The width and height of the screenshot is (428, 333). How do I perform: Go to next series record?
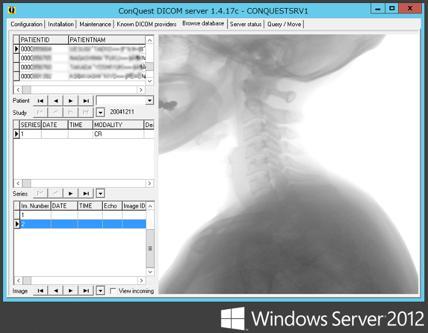tap(71, 193)
